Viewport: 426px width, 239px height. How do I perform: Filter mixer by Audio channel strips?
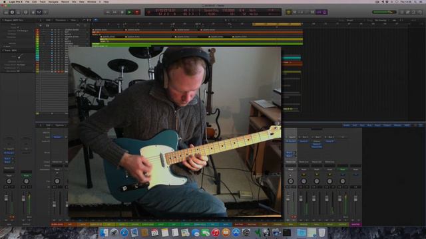click(x=346, y=125)
